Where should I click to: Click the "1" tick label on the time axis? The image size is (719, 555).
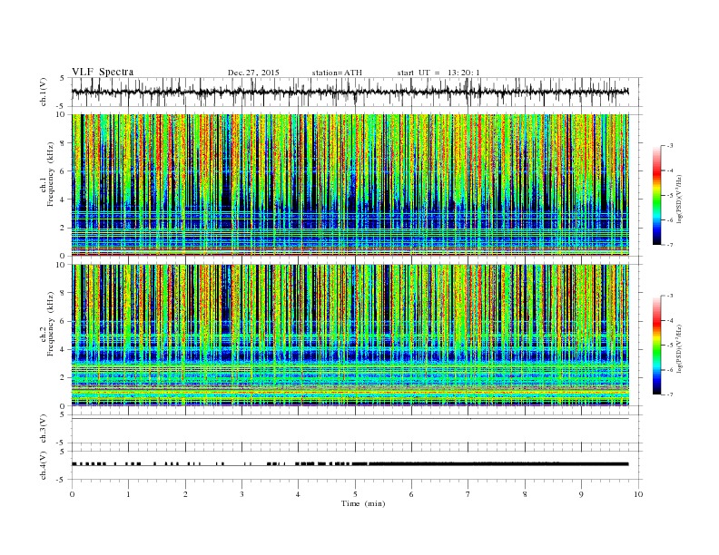click(128, 494)
